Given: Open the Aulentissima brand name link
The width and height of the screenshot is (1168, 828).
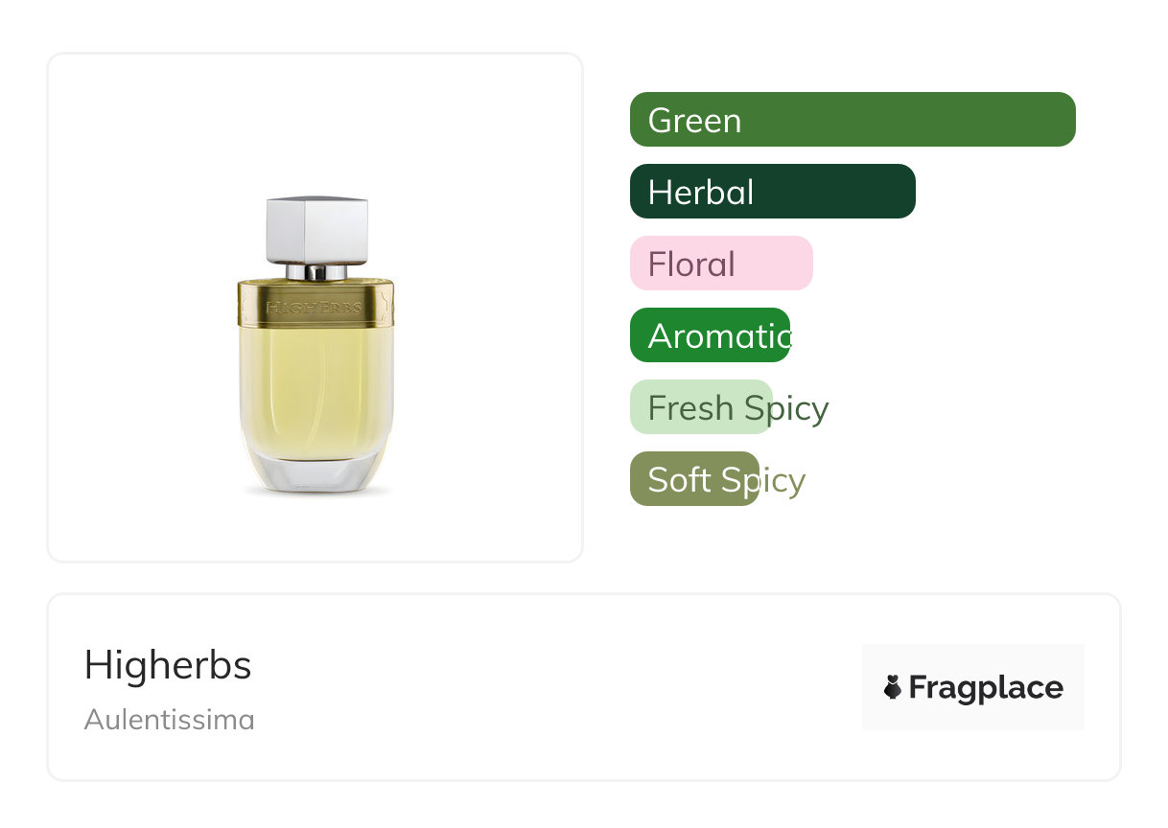Looking at the screenshot, I should (169, 719).
